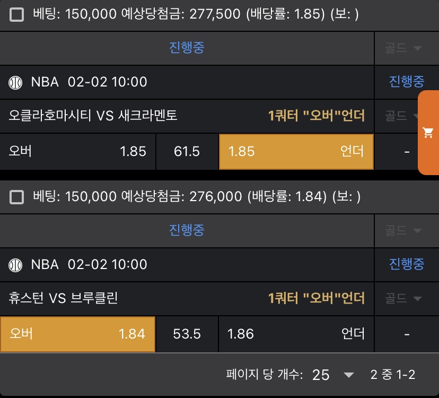Open 골드 dropdown in the second 진행중 row
This screenshot has width=439, height=398.
click(403, 230)
